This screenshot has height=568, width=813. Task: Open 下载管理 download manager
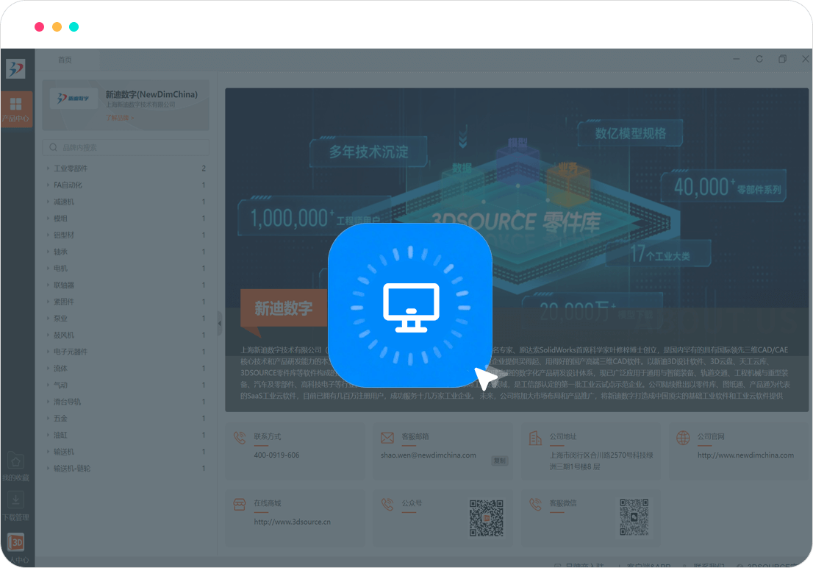coord(15,506)
